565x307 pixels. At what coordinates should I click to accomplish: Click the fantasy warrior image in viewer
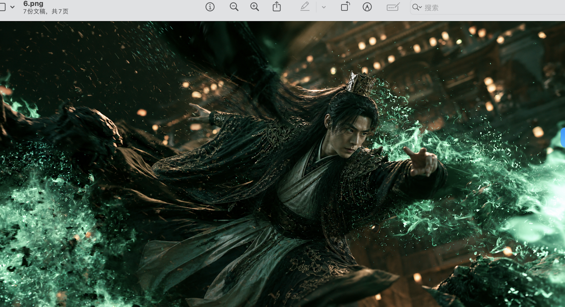click(282, 164)
